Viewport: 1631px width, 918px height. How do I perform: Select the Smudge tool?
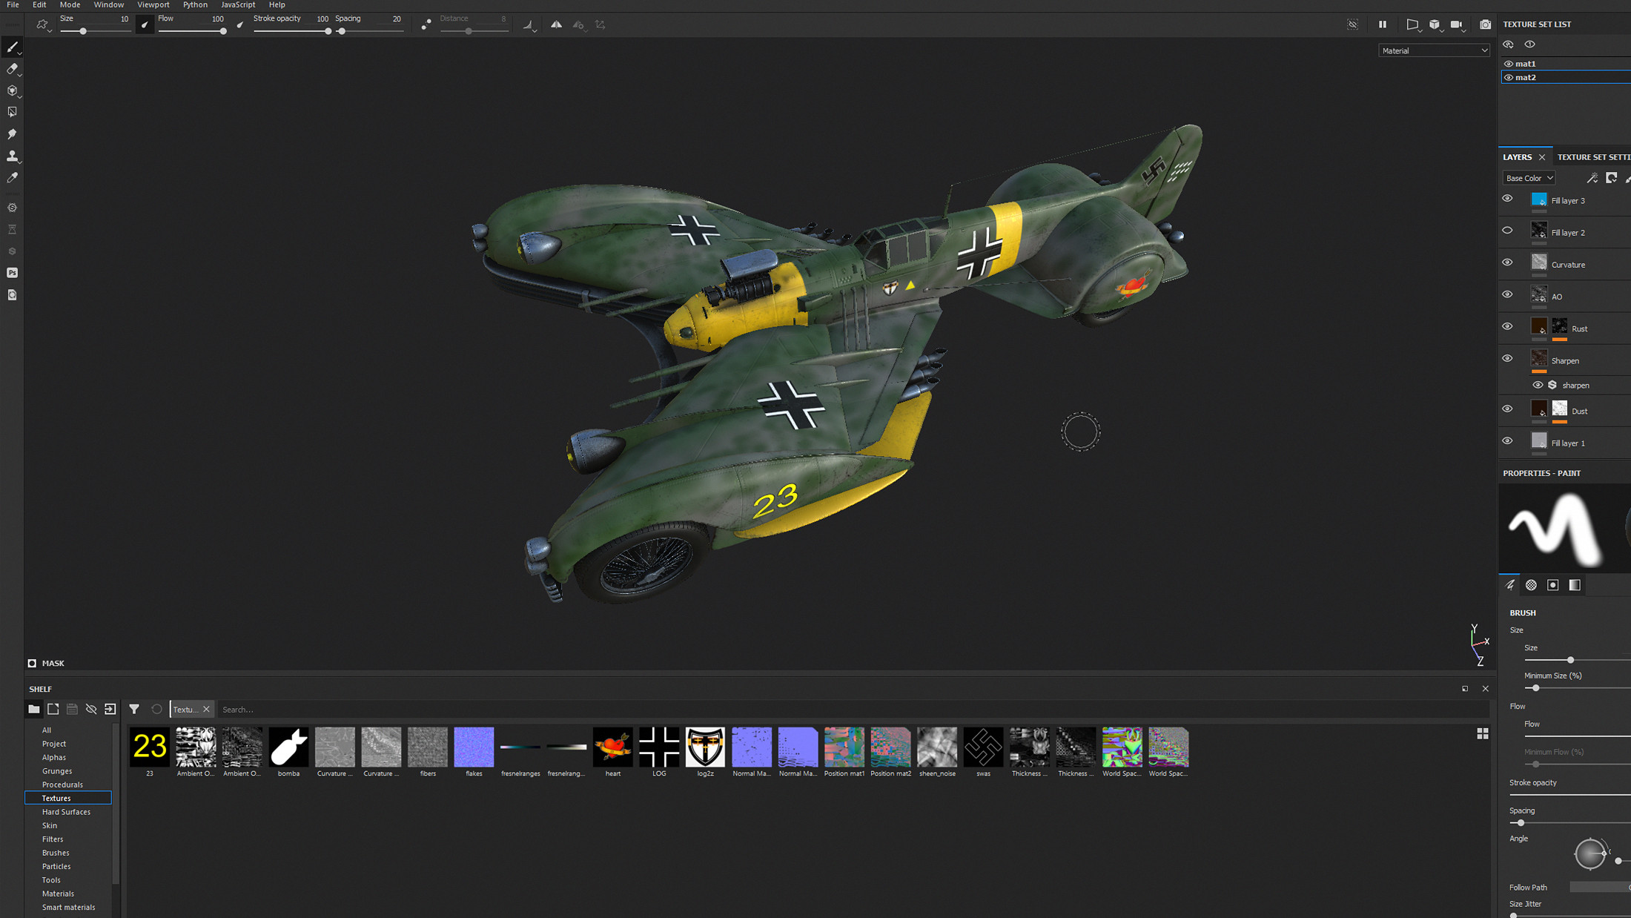tap(12, 134)
